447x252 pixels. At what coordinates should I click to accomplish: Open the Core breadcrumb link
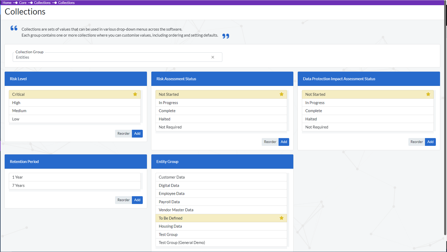tap(23, 3)
